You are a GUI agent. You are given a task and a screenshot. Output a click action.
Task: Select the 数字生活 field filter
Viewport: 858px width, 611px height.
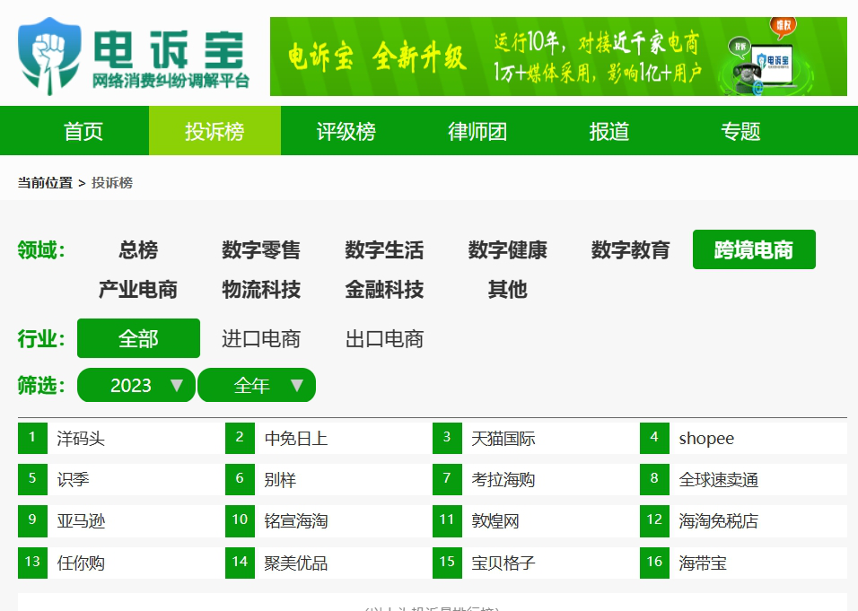coord(385,250)
